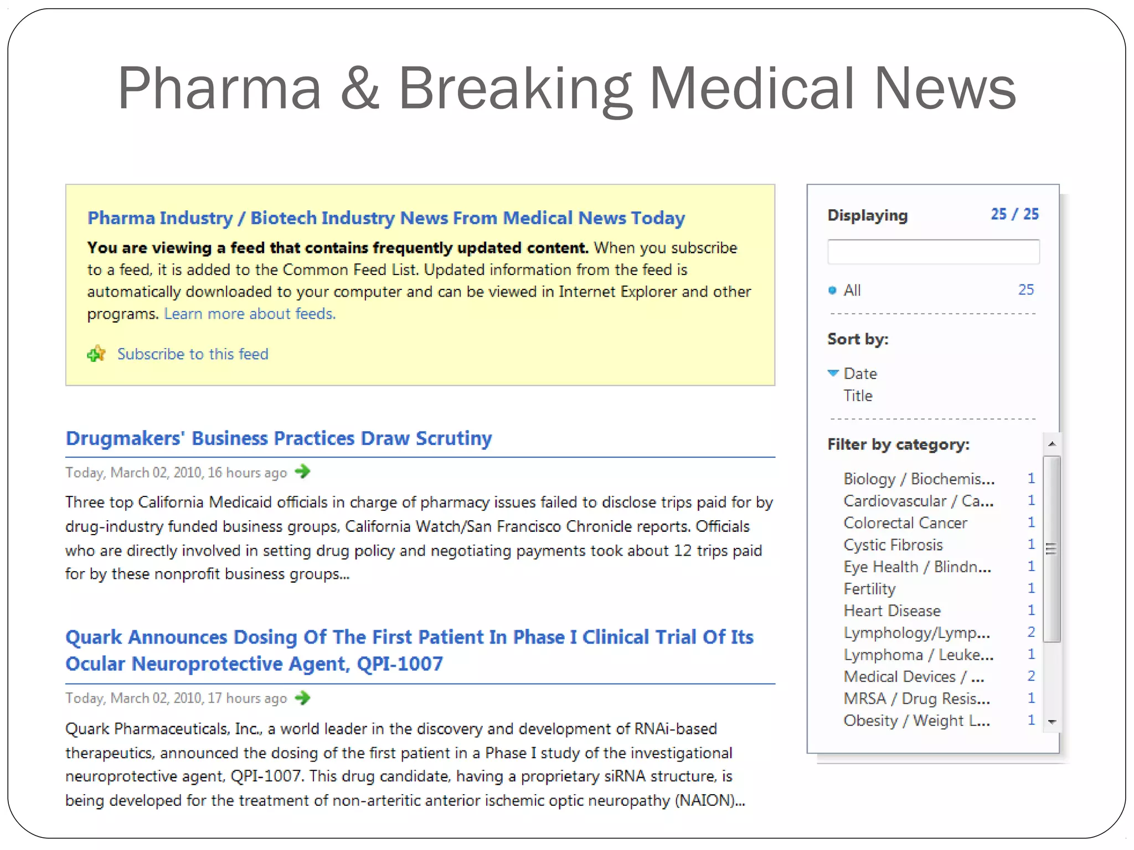Click the feed title 'Pharma Industry / Biotech Industry News'
Image resolution: width=1134 pixels, height=850 pixels.
click(386, 218)
